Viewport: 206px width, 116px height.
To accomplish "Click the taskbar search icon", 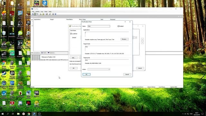I will pyautogui.click(x=8, y=114).
